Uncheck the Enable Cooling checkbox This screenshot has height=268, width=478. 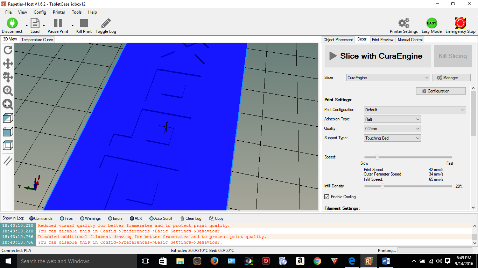coord(327,197)
